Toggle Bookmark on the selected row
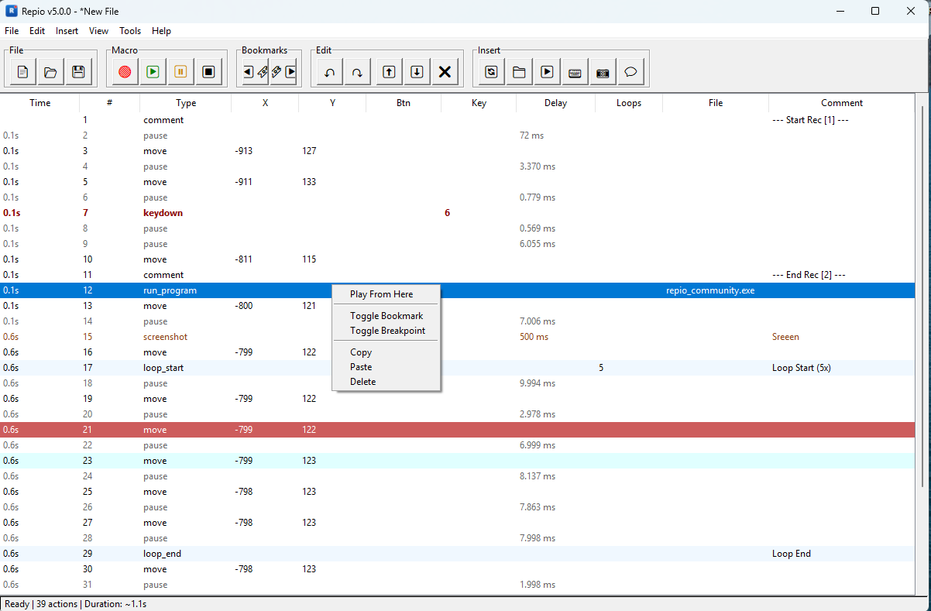Viewport: 931px width, 611px height. click(386, 316)
